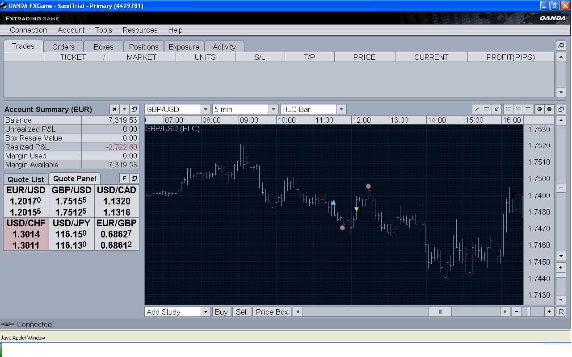Select the EUR/USD quote tile
This screenshot has height=357, width=572.
[26, 201]
